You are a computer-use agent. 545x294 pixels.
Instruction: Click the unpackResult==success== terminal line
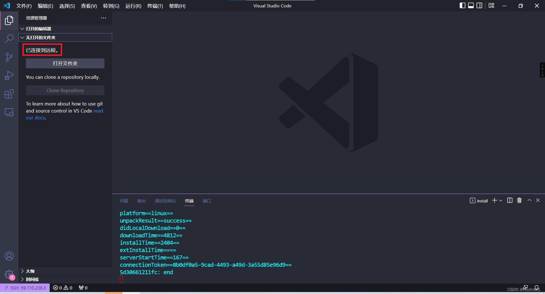pos(156,221)
